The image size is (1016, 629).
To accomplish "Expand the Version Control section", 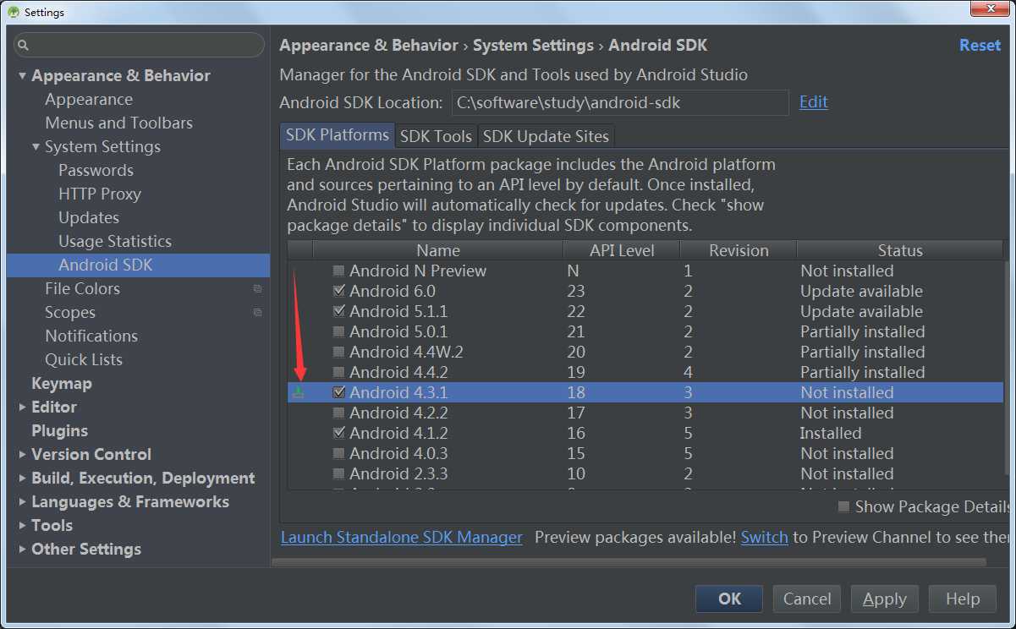I will click(23, 455).
